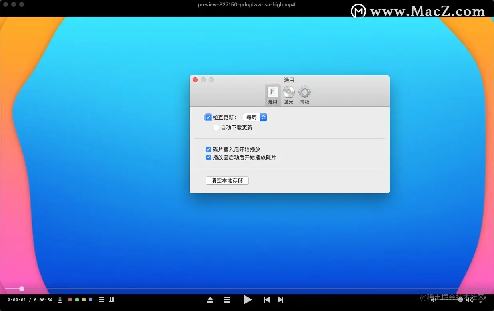Click the yellow color button

click(84, 299)
